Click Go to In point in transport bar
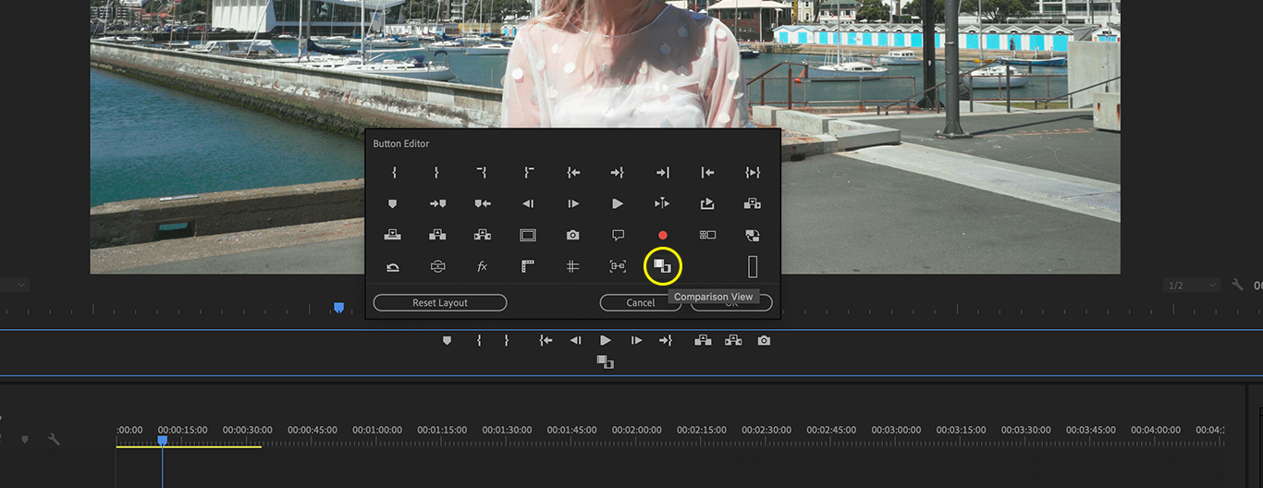 click(x=546, y=341)
